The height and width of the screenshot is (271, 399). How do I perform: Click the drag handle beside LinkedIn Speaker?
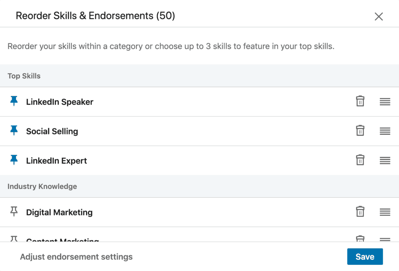[385, 102]
